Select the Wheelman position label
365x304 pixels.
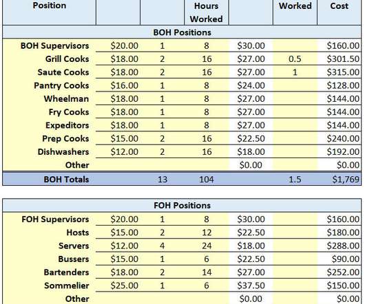66,98
